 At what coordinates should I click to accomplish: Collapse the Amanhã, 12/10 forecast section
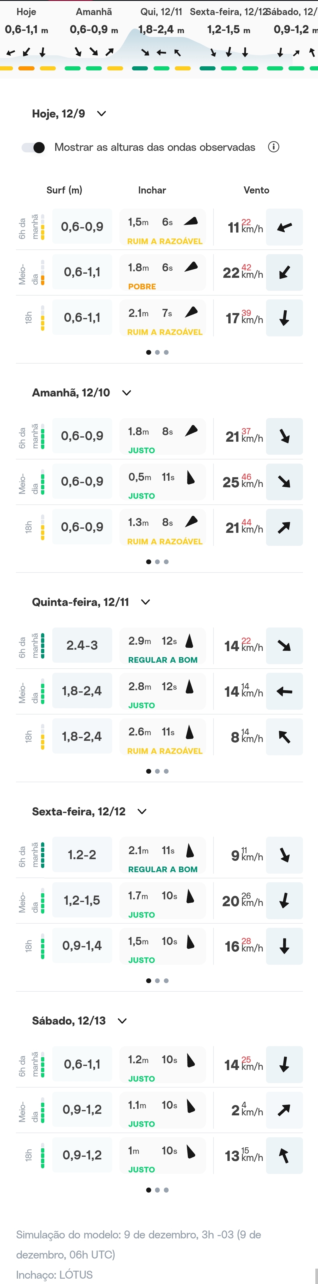pos(127,393)
